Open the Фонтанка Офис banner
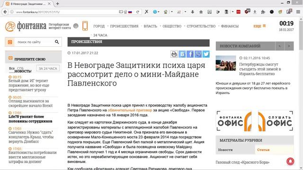This screenshot has width=303, height=170. [234, 121]
